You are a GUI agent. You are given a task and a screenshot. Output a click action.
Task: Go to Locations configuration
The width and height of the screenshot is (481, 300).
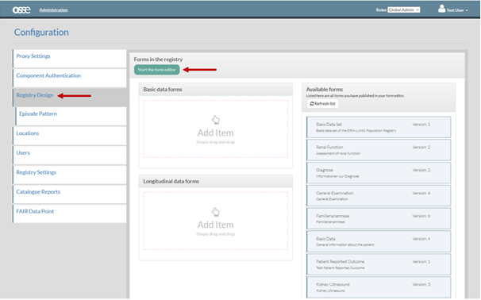click(x=69, y=136)
